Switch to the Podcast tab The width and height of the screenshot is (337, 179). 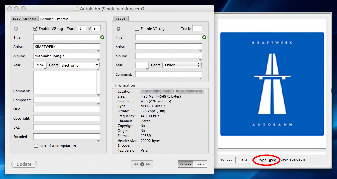(x=63, y=19)
